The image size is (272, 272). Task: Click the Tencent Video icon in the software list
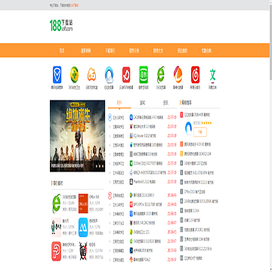[131, 195]
